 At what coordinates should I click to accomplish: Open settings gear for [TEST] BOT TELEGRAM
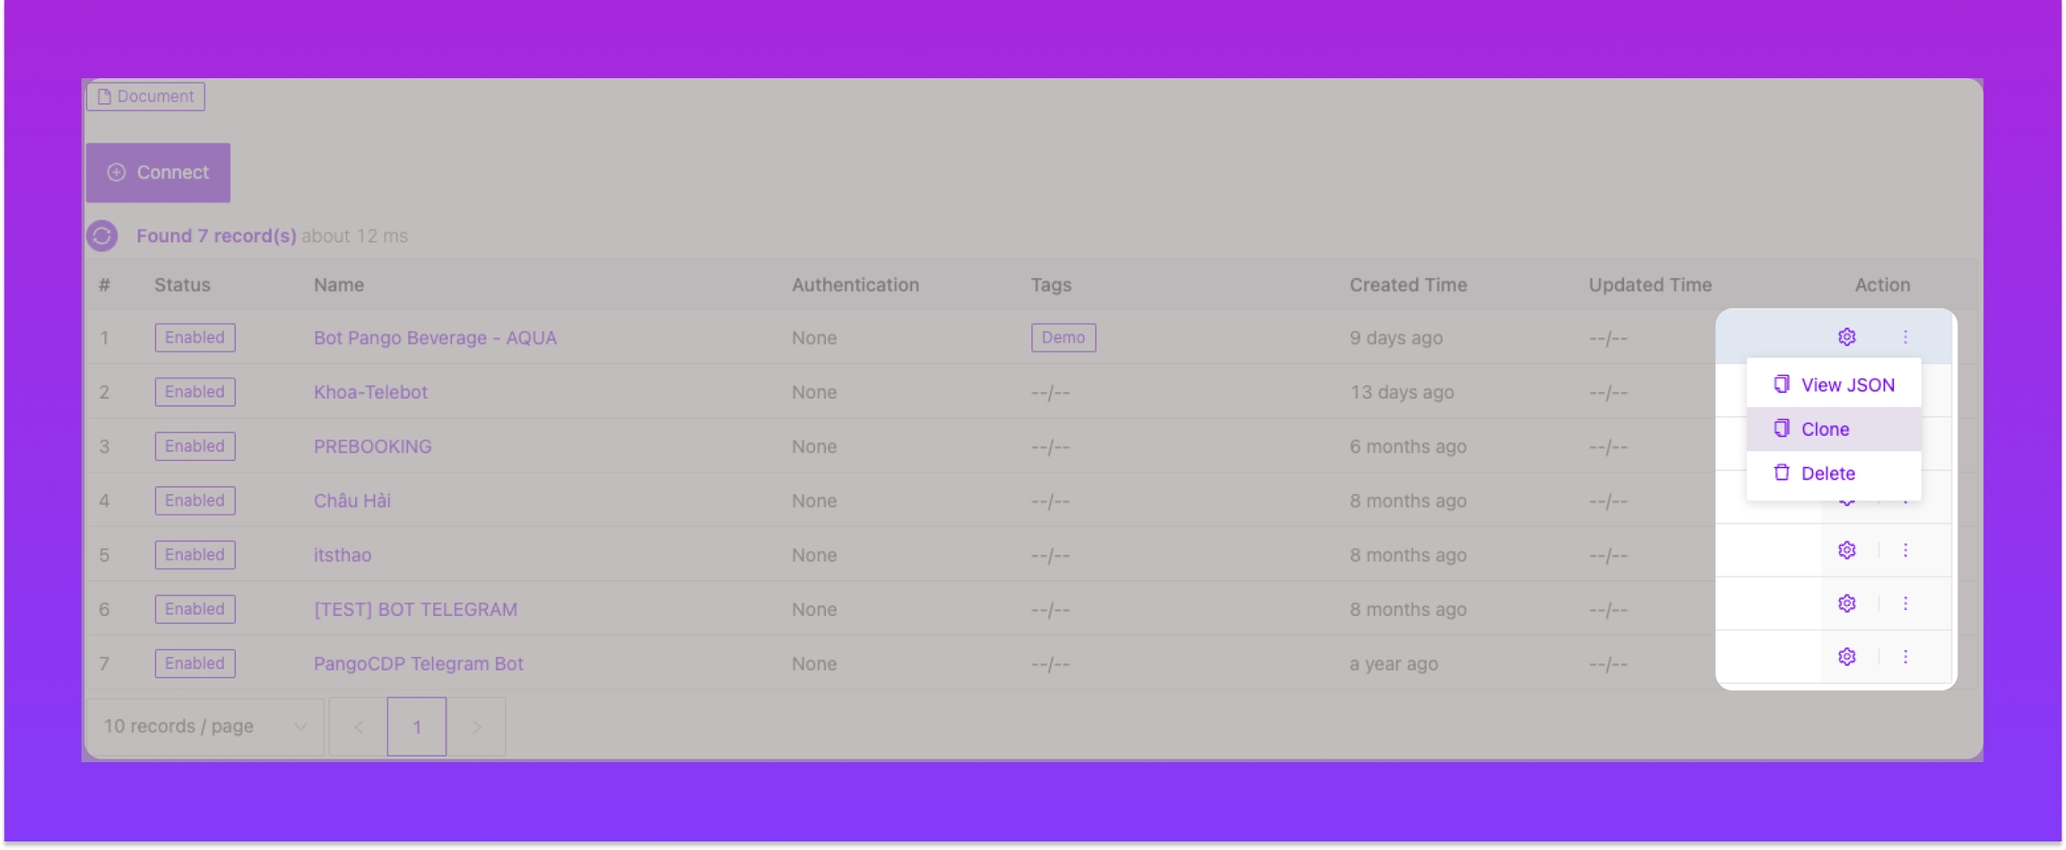1846,603
